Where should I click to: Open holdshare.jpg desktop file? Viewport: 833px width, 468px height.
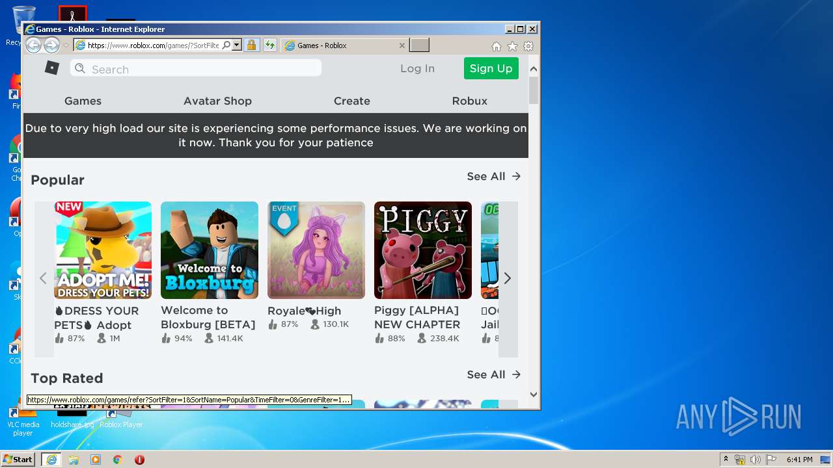[x=72, y=417]
